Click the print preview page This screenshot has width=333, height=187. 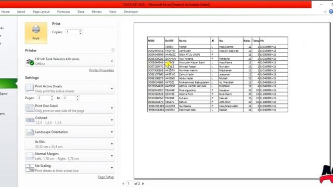pyautogui.click(x=232, y=100)
